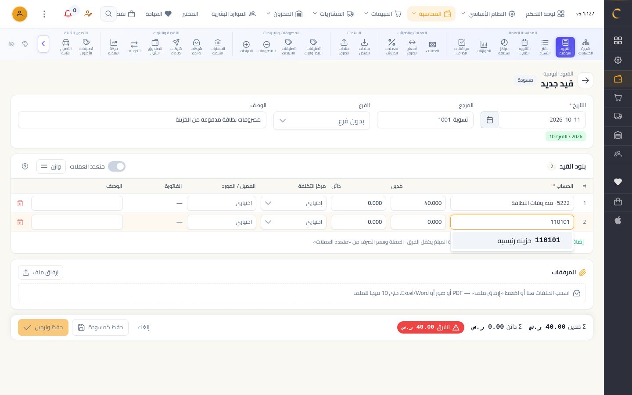The image size is (632, 395).
Task: Open the العيادة (clinic) menu item
Action: pos(158,14)
